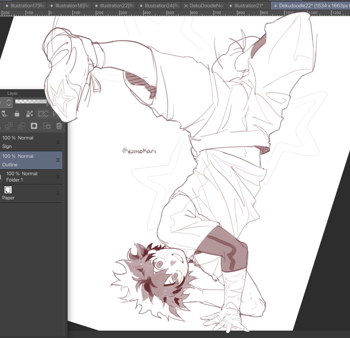
Task: Switch to the Illustration22 tab
Action: (x=114, y=6)
